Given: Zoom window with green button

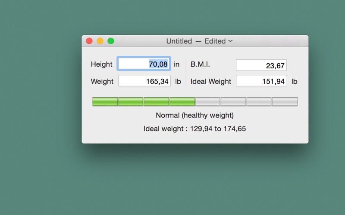Looking at the screenshot, I should tap(111, 41).
